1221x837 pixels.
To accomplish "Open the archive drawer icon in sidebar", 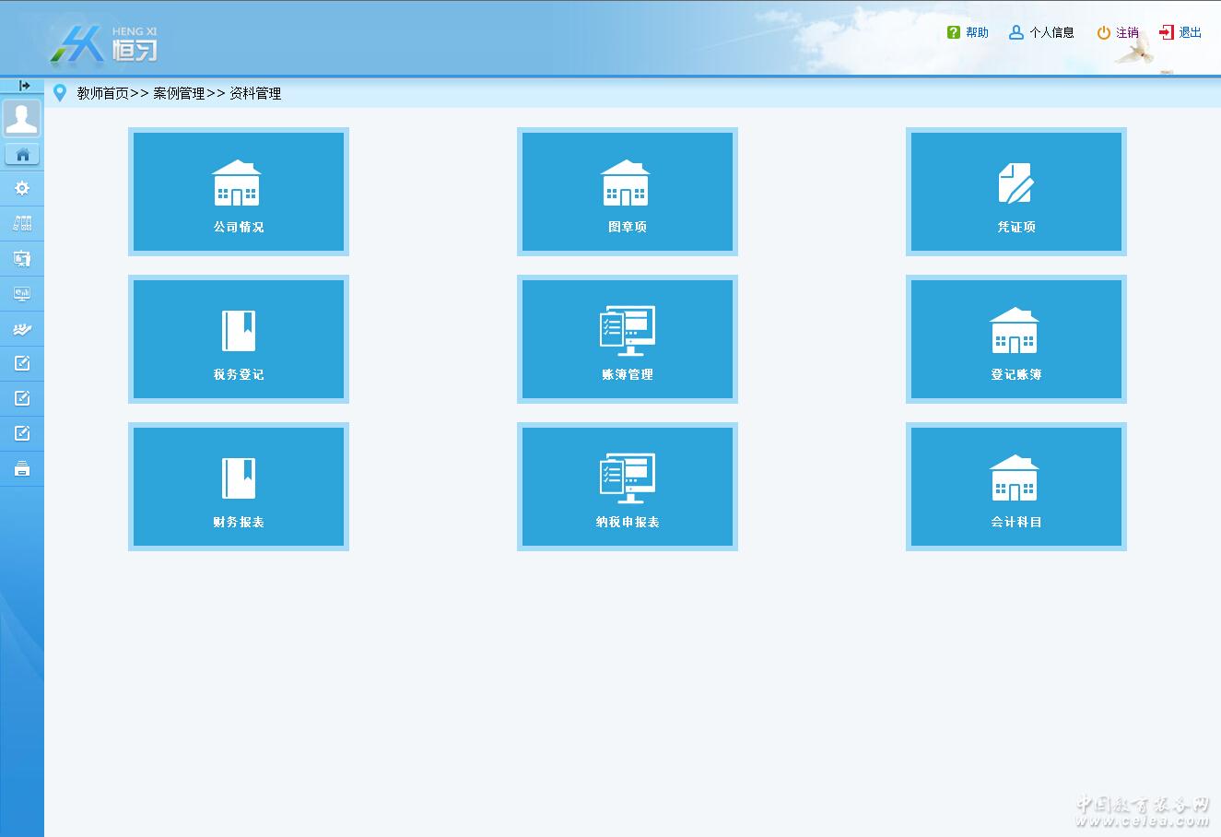I will [x=22, y=469].
